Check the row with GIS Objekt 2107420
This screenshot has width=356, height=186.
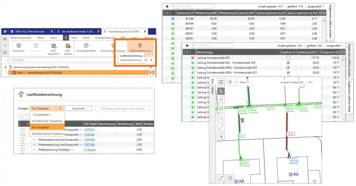click(23, 140)
